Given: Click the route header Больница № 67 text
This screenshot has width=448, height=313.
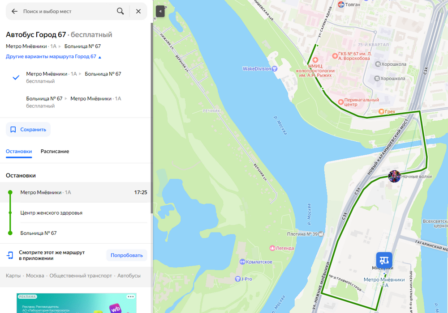Looking at the screenshot, I should 82,46.
